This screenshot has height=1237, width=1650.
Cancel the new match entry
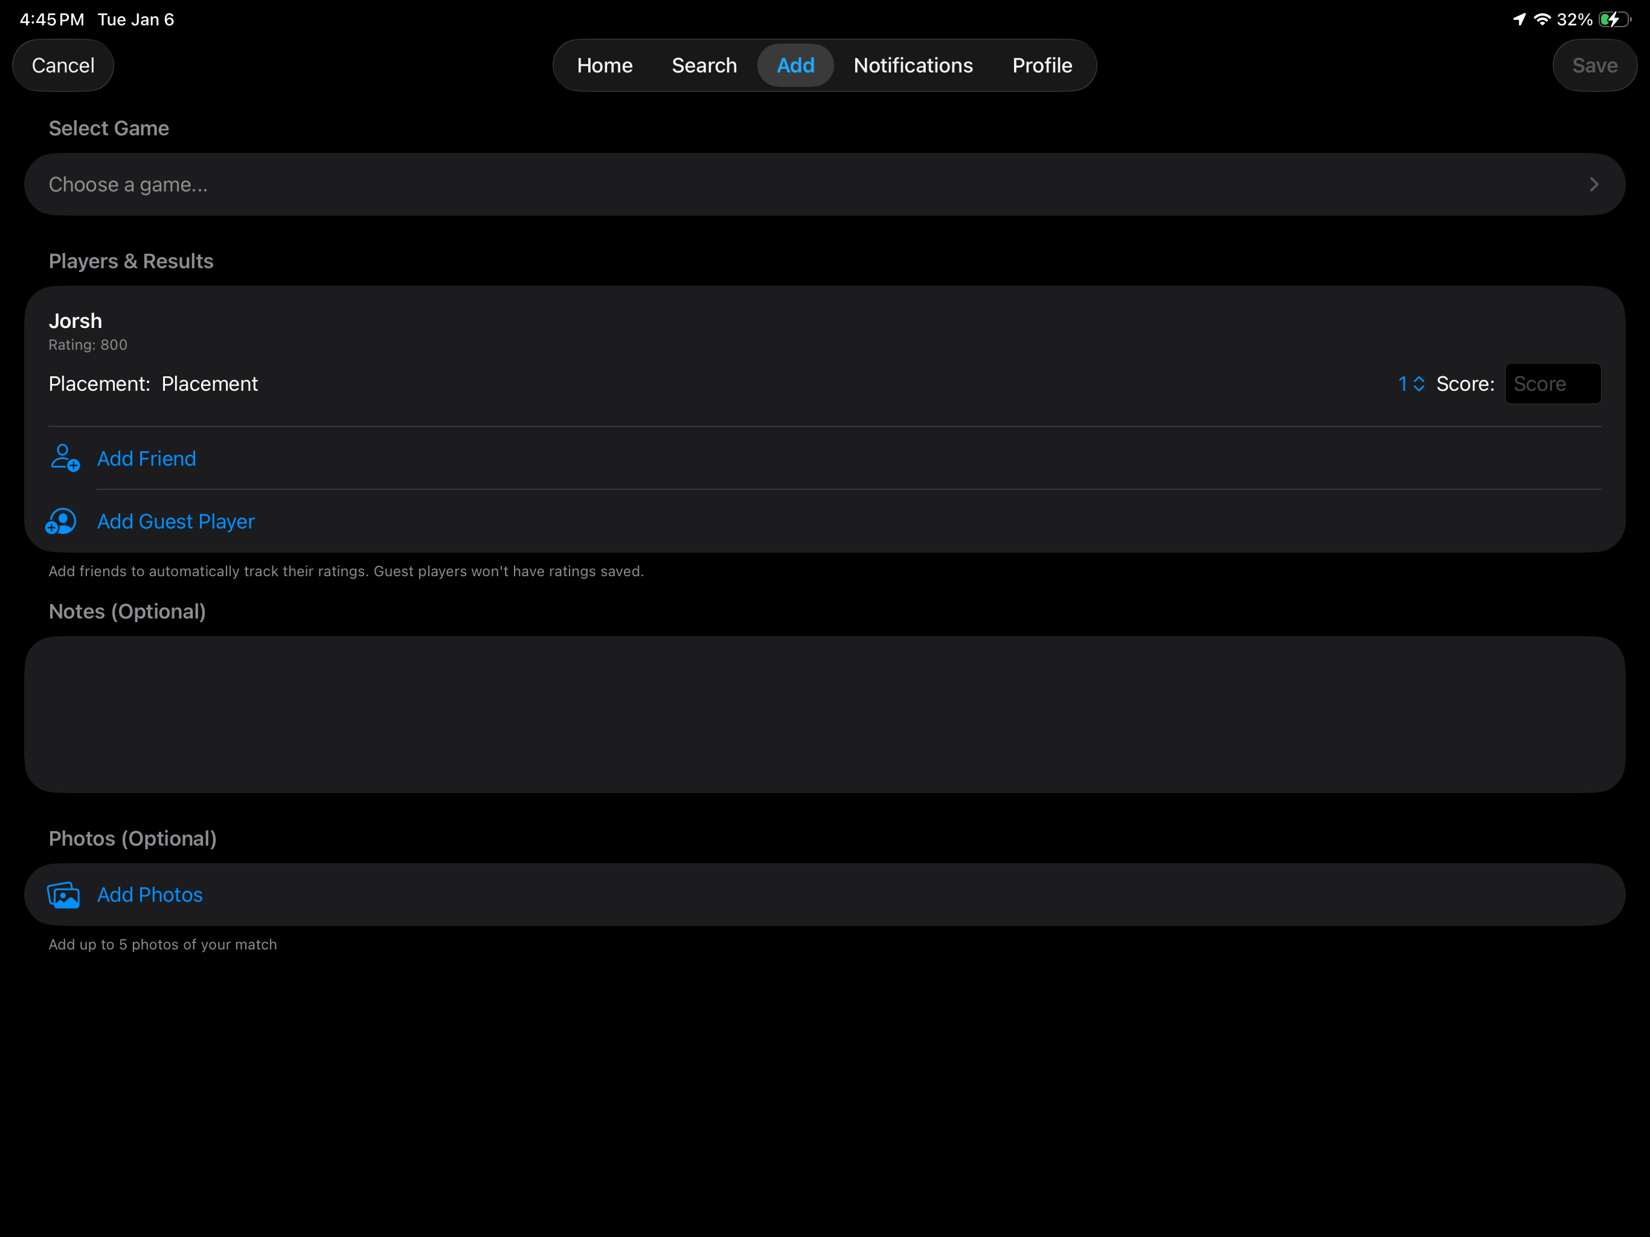pyautogui.click(x=63, y=66)
